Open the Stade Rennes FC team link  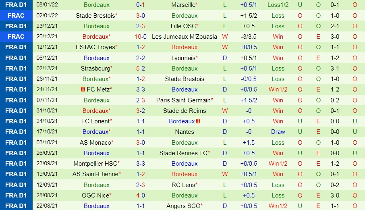(183, 153)
